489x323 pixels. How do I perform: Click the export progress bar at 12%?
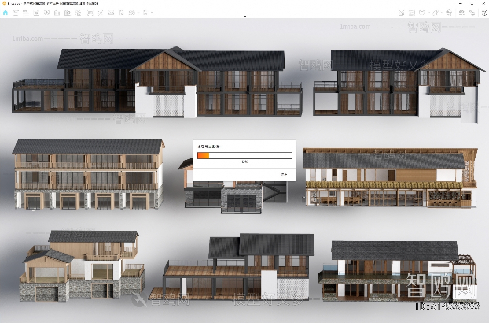click(244, 155)
